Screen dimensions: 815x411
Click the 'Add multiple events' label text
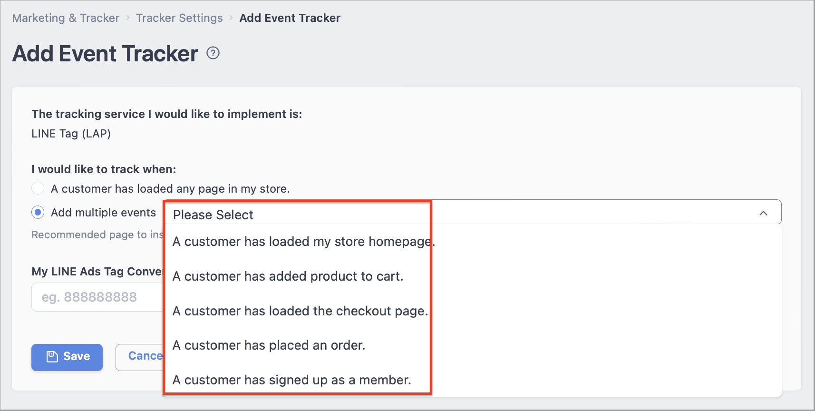[103, 213]
